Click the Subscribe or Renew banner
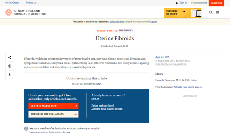The image size is (230, 137). pyautogui.click(x=183, y=13)
